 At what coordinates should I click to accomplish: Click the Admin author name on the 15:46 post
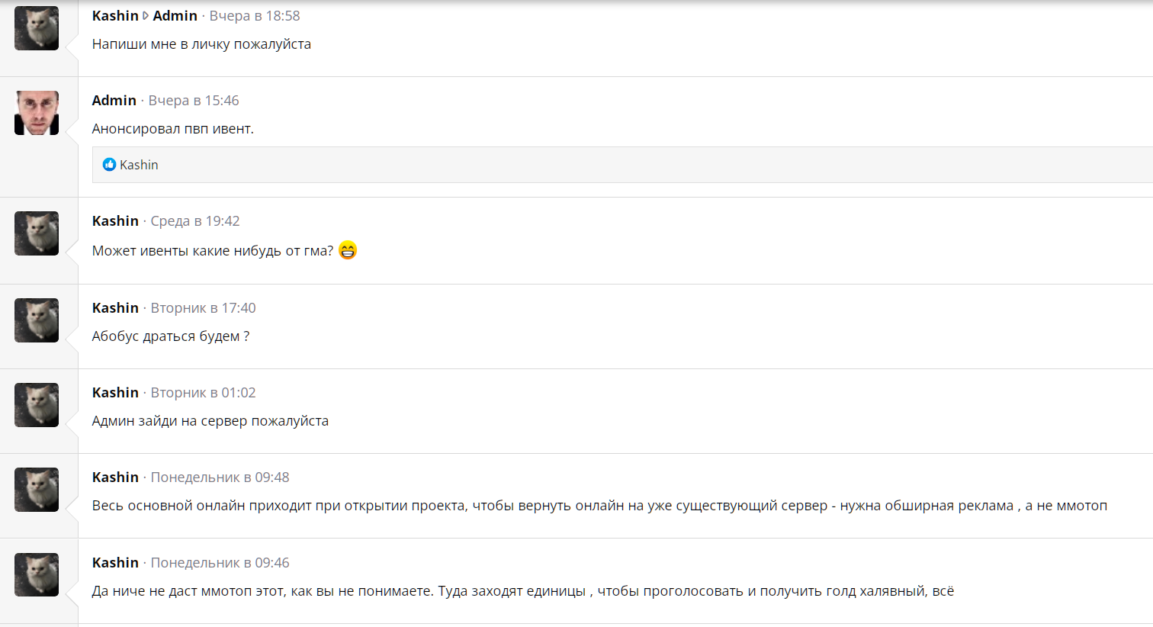click(114, 101)
